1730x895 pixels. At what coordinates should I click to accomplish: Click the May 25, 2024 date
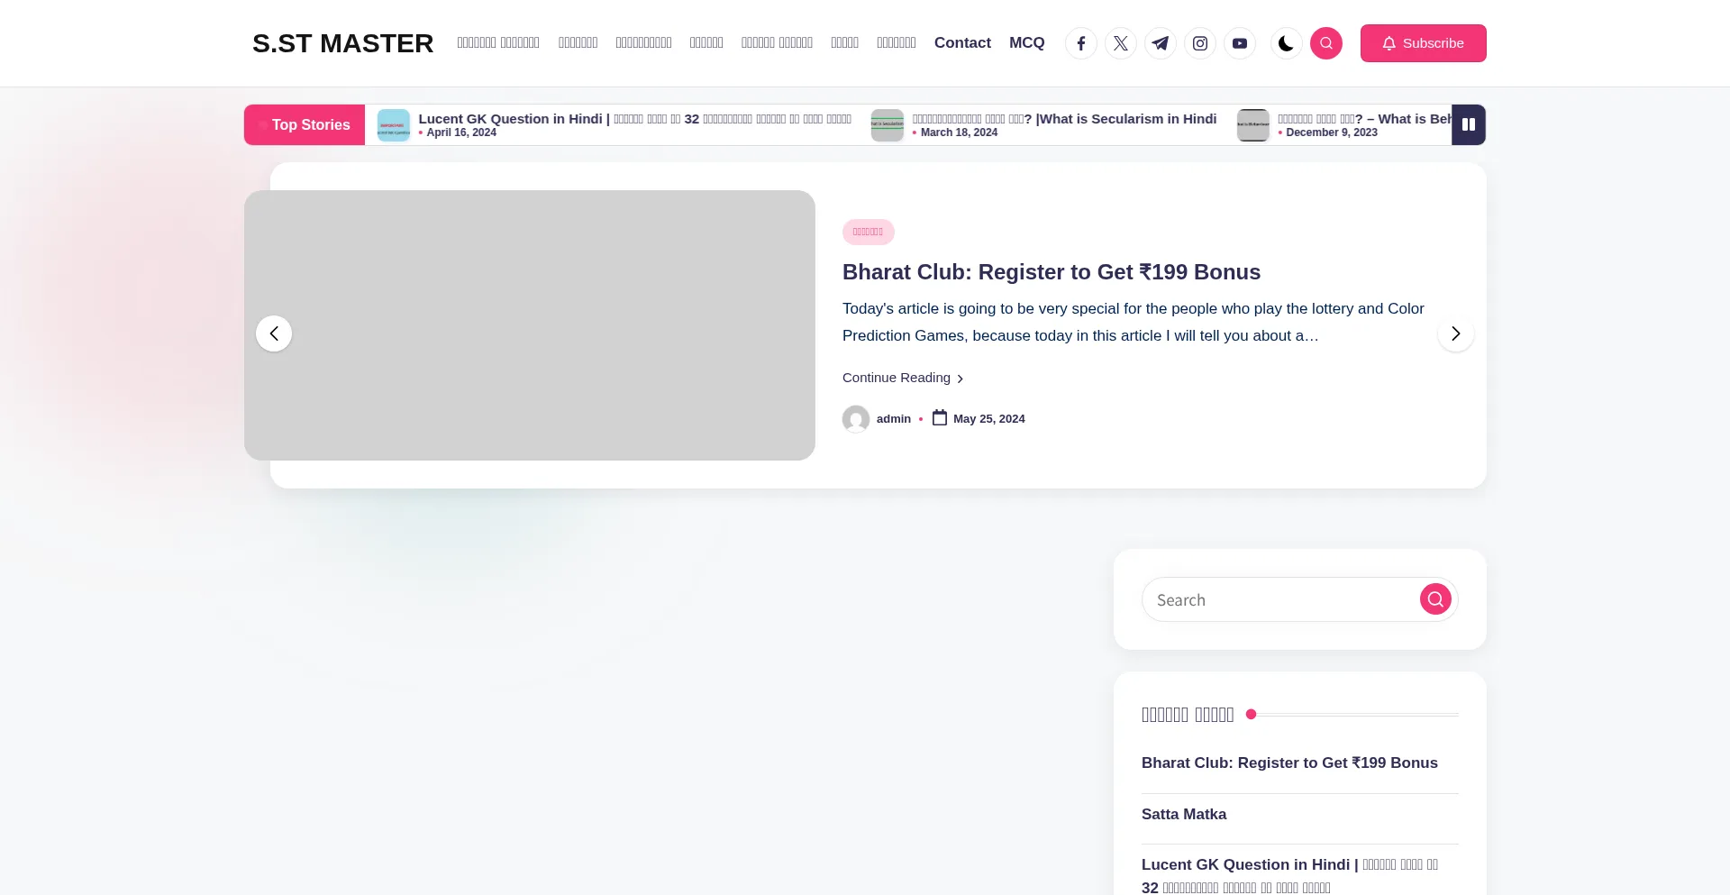point(989,419)
